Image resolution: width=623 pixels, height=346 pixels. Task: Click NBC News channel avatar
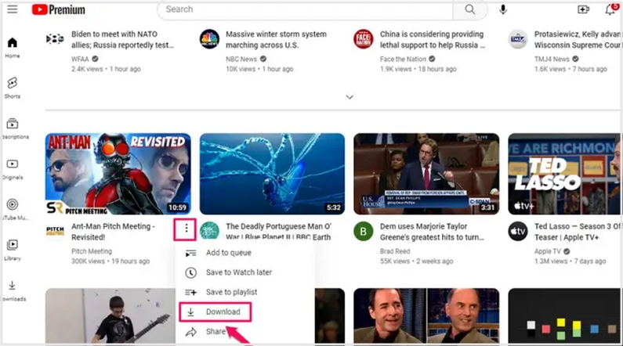click(x=209, y=39)
